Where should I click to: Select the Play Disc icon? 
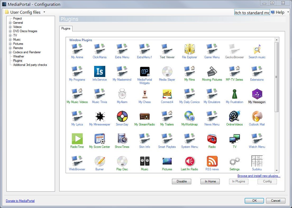click(x=122, y=161)
